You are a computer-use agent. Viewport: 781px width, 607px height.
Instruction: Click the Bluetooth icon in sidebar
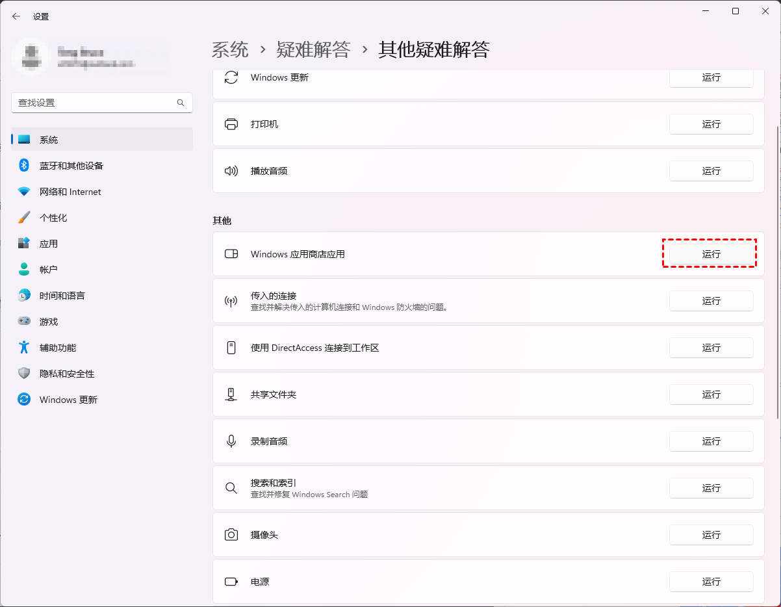(x=24, y=166)
